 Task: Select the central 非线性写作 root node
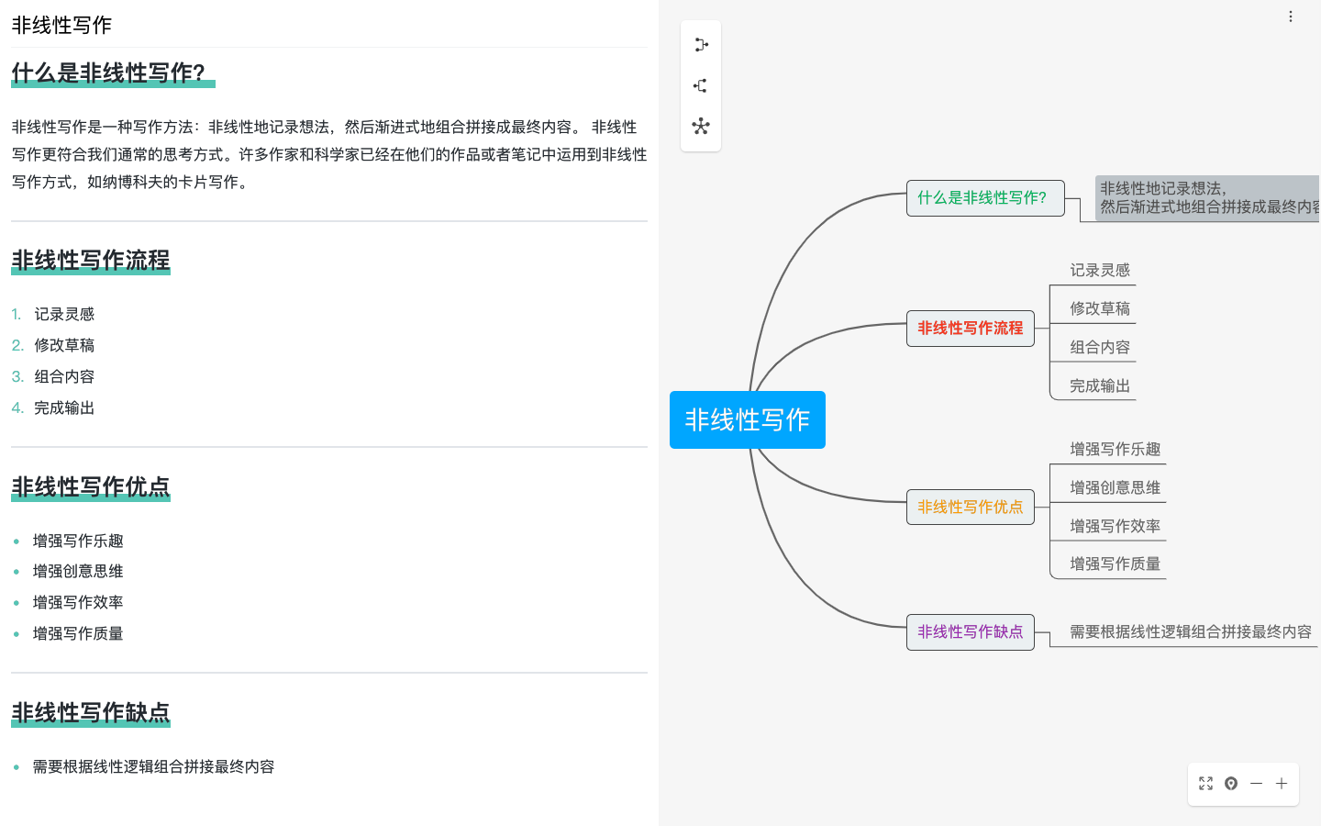748,420
